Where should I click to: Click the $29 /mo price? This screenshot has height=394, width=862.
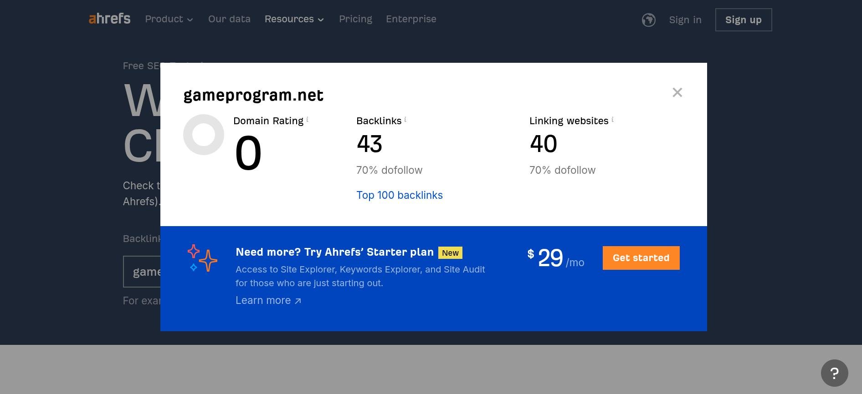[x=556, y=258]
